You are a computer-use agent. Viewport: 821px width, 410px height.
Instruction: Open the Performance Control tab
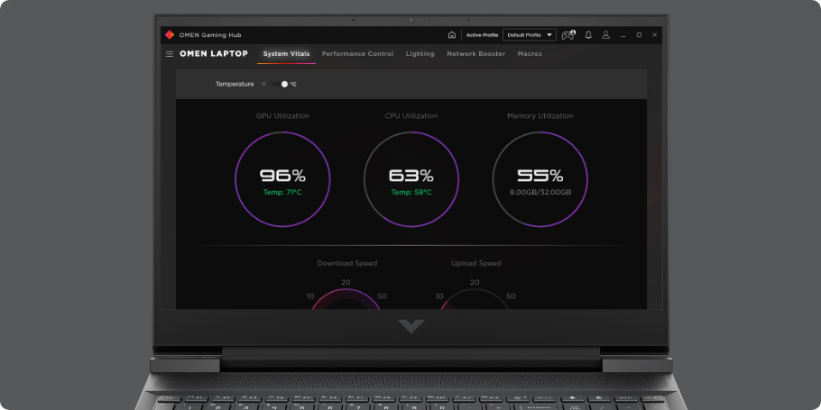coord(357,54)
